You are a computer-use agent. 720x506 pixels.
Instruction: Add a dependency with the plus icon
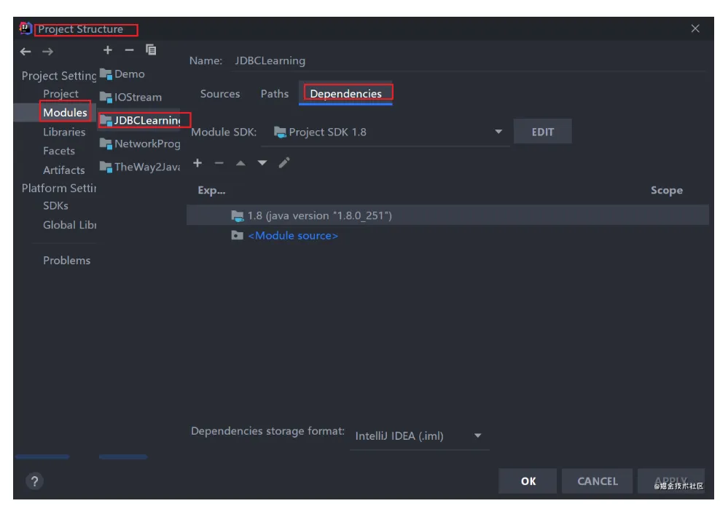pyautogui.click(x=197, y=163)
